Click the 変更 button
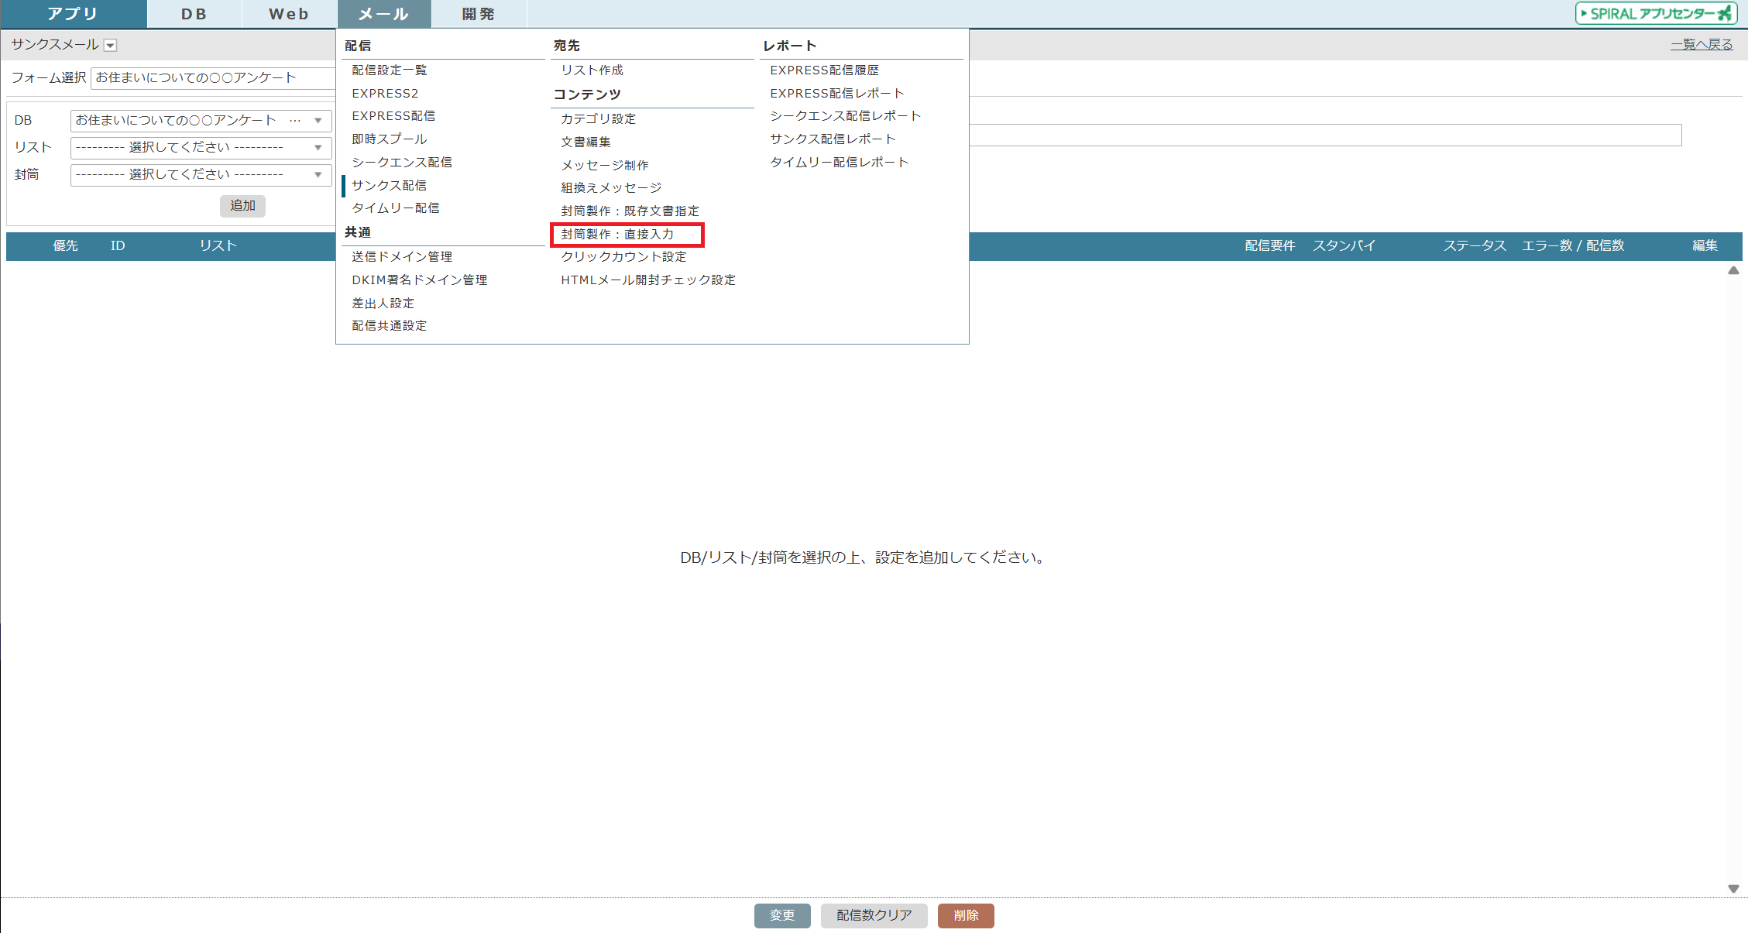The width and height of the screenshot is (1748, 933). pyautogui.click(x=781, y=915)
